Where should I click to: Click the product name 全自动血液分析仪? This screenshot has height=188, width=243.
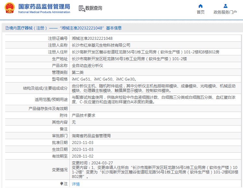click(87, 65)
